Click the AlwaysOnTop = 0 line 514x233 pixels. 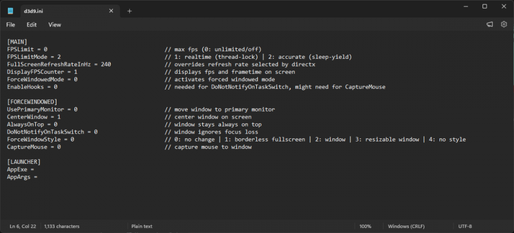pyautogui.click(x=32, y=124)
